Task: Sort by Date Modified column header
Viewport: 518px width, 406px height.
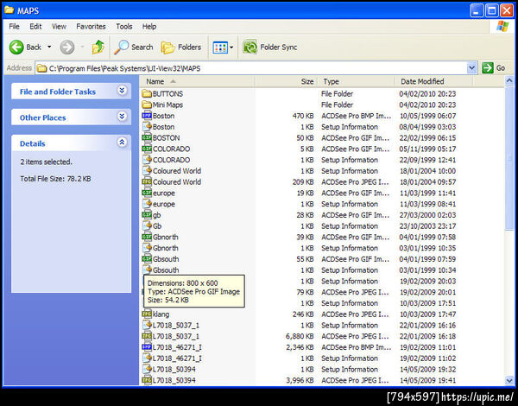Action: (433, 81)
